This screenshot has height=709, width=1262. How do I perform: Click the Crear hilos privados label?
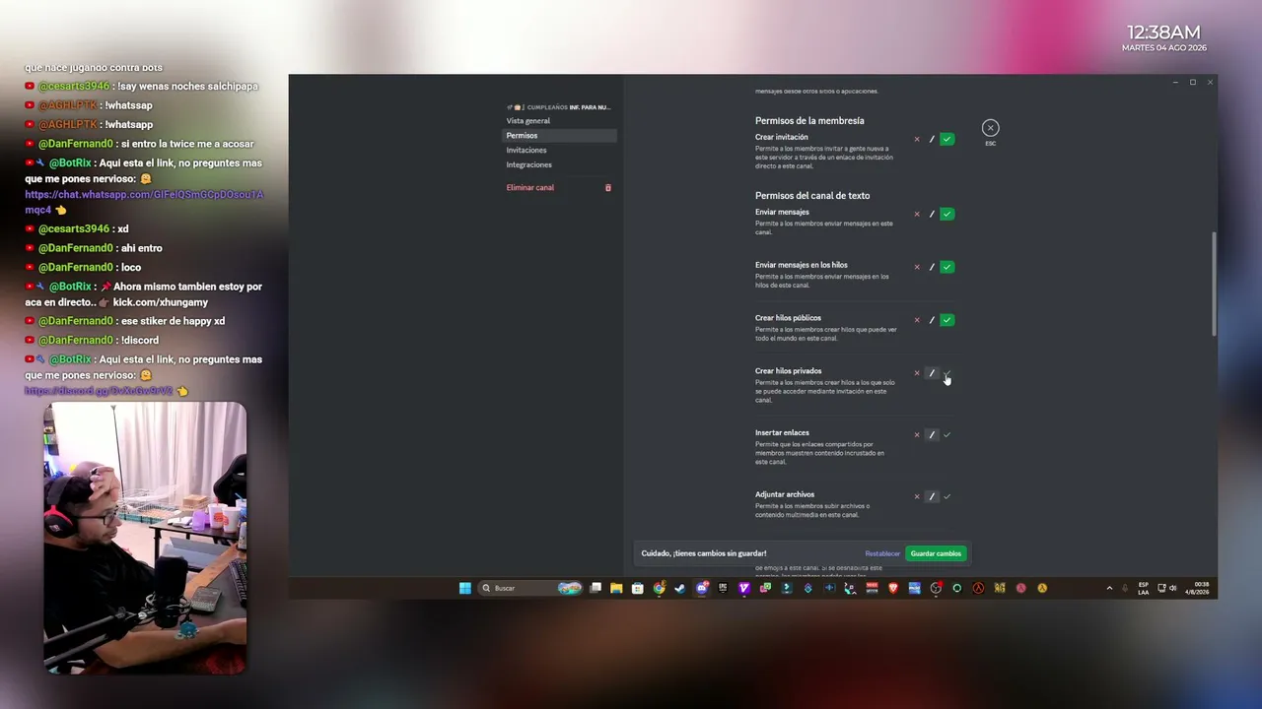coord(788,371)
